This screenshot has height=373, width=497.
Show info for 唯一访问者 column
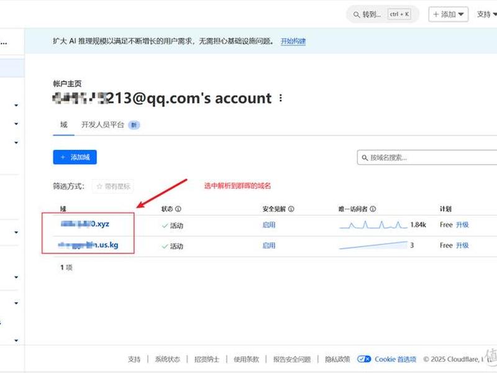coord(373,209)
